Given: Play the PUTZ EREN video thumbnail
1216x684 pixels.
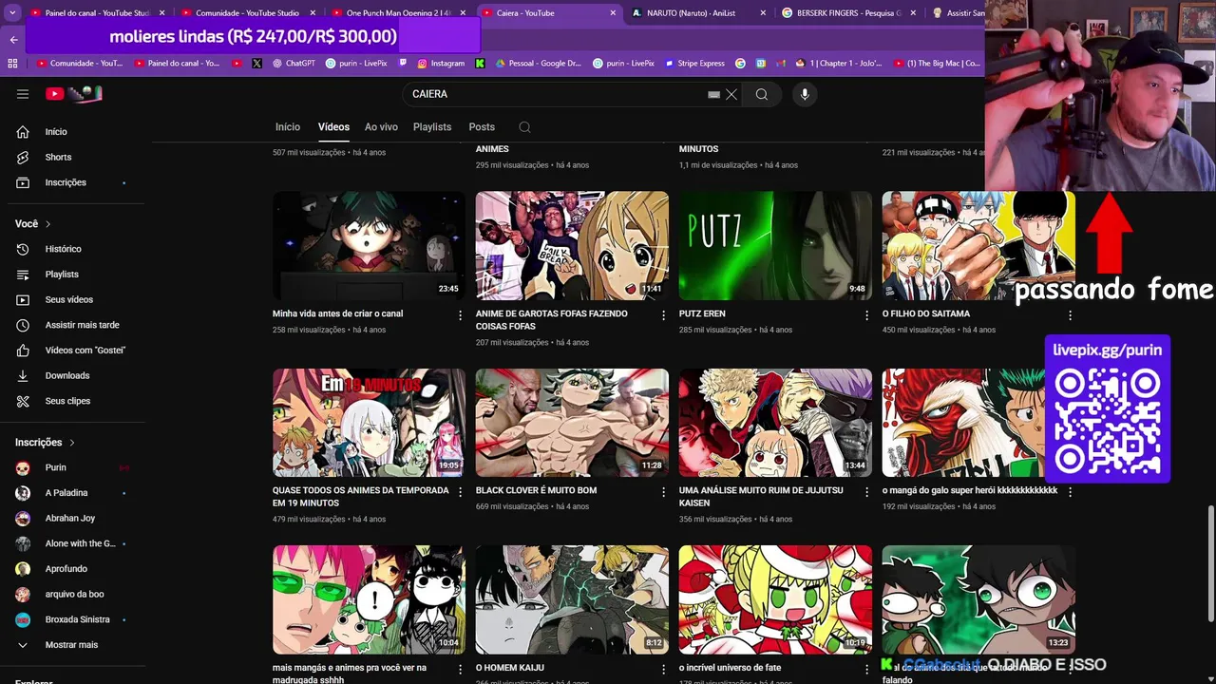Looking at the screenshot, I should (775, 246).
